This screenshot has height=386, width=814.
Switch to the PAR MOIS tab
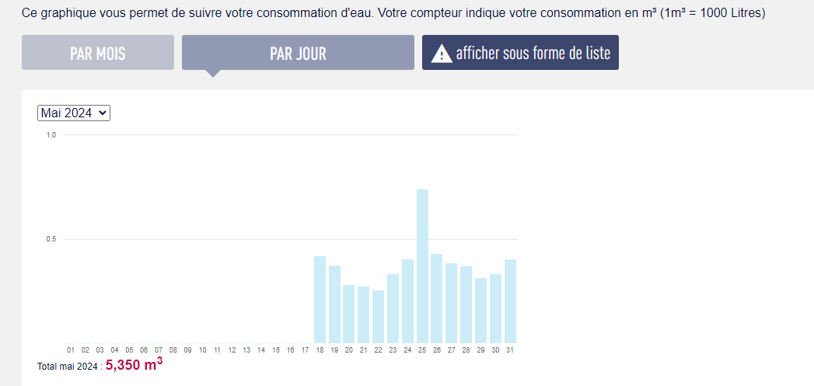click(98, 53)
